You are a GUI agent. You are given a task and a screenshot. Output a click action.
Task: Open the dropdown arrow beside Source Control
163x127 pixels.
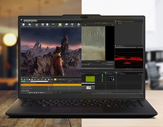coord(33,25)
